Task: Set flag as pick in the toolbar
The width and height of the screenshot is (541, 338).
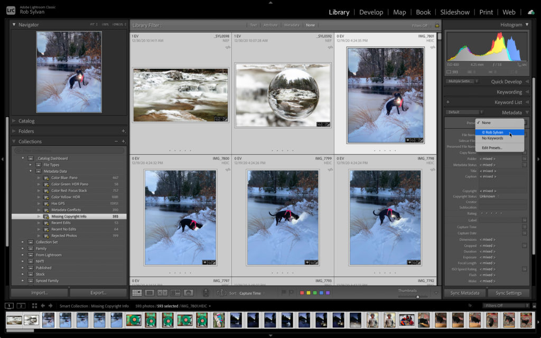Action: point(284,293)
